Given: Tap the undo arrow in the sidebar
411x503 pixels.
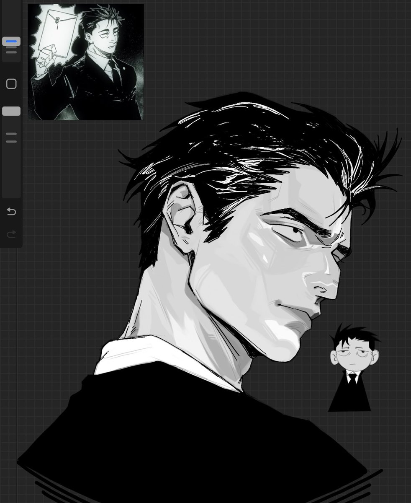Looking at the screenshot, I should (x=11, y=212).
